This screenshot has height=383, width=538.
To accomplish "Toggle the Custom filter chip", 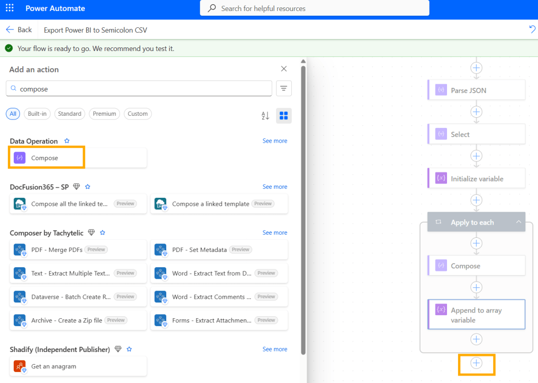I will coord(137,114).
